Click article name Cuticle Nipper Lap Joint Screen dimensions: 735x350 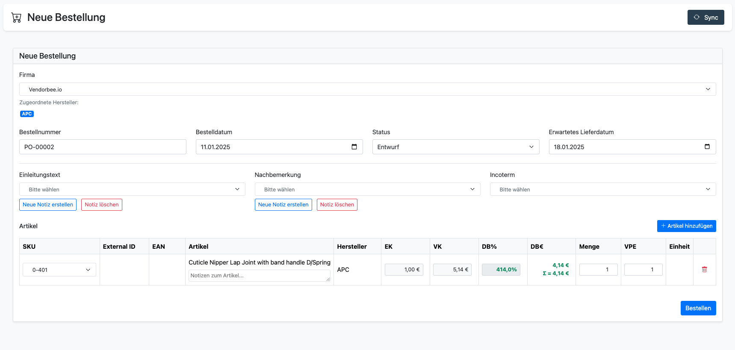[x=260, y=262]
